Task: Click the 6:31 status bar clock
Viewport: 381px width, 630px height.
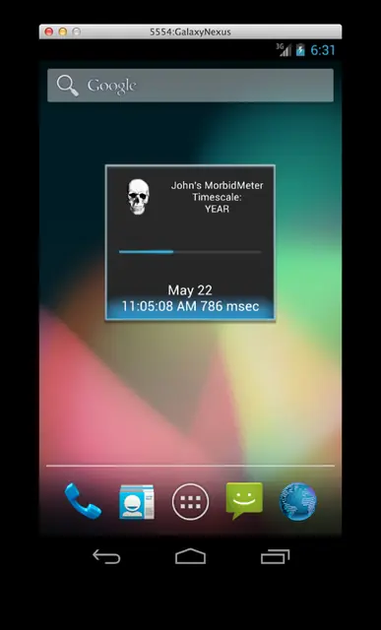Action: tap(323, 50)
